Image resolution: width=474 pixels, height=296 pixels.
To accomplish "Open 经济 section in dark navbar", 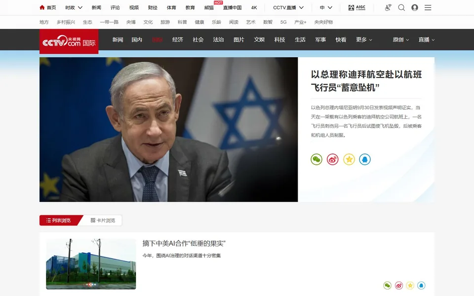I will coord(177,39).
